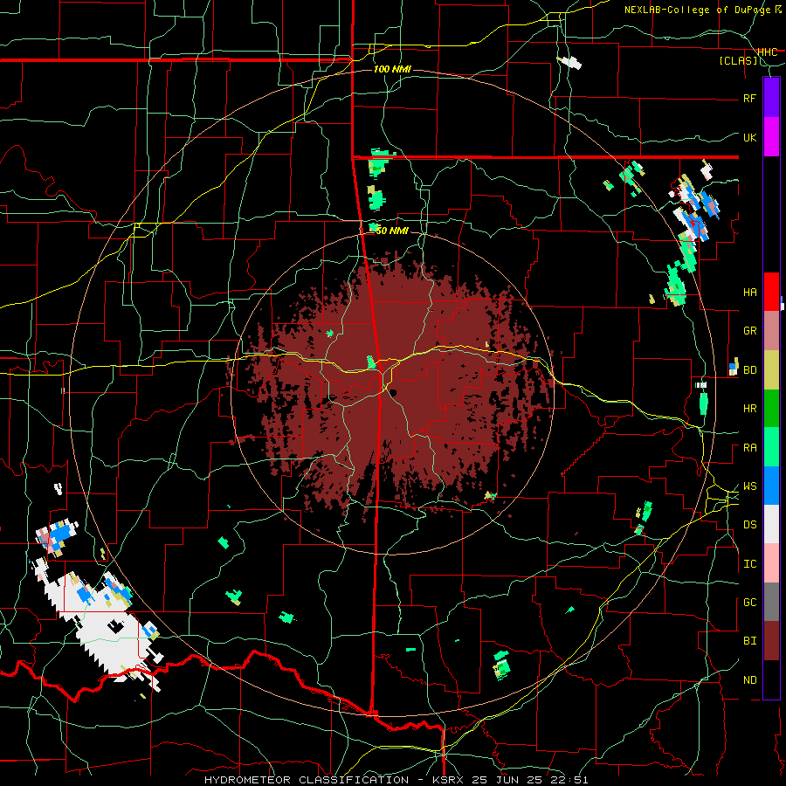Click the HA legend label
The width and height of the screenshot is (786, 786).
pyautogui.click(x=749, y=292)
